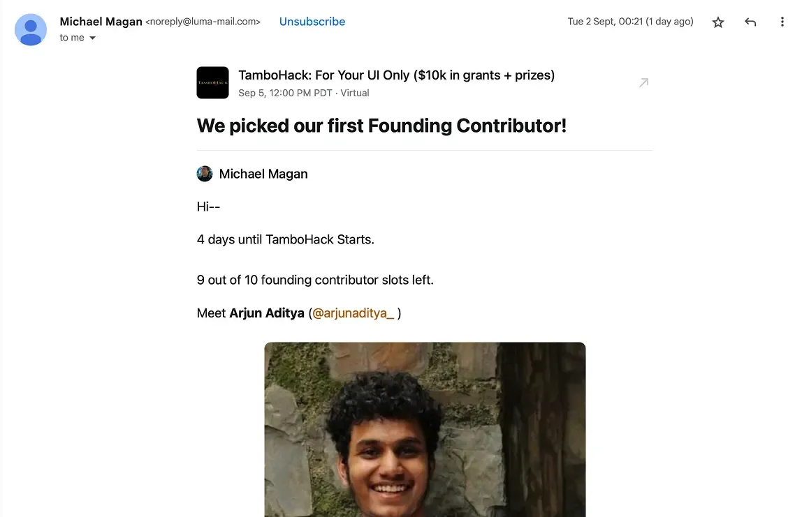Expand the "to me" recipient details
Image resolution: width=802 pixels, height=517 pixels.
(x=92, y=38)
